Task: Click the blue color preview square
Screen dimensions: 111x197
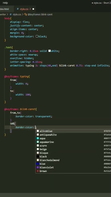Action: point(38,164)
